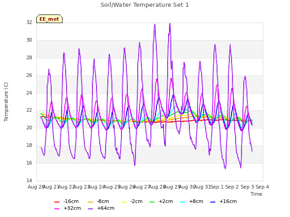This screenshot has height=217, width=290.
Task: Click the chart title Soil/Water Temperature Set 1
Action: (145, 5)
